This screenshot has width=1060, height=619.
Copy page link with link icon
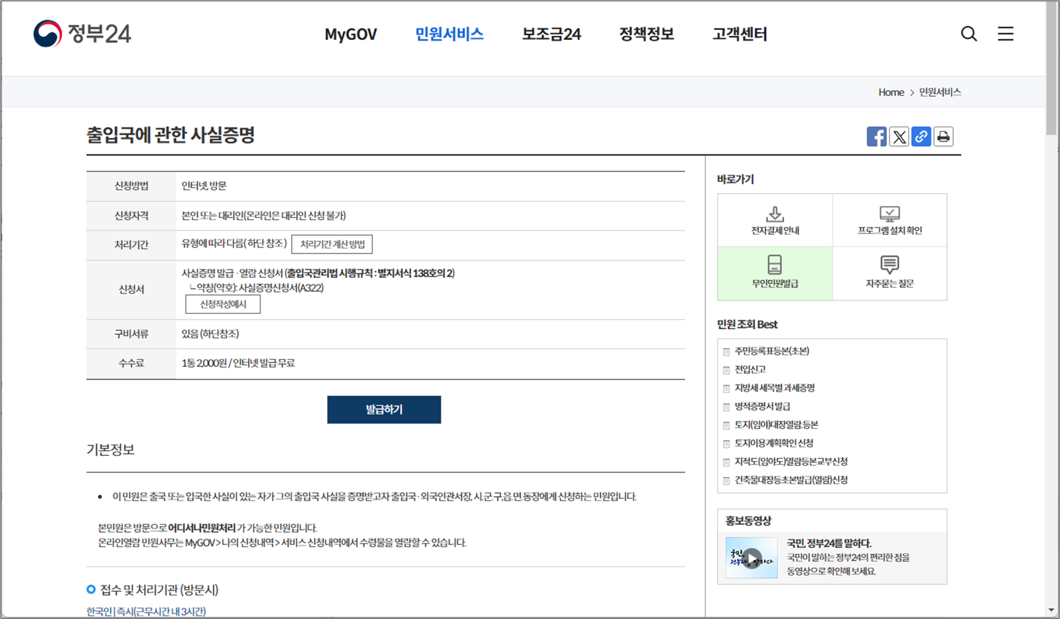pos(921,137)
